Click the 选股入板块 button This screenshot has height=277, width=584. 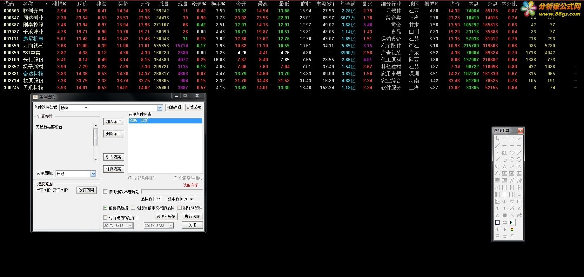coord(166,216)
